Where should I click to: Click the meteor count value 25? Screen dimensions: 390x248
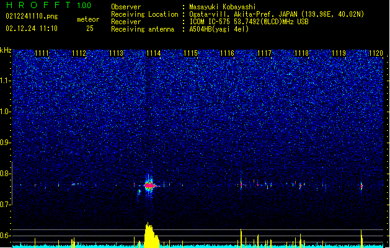90,29
